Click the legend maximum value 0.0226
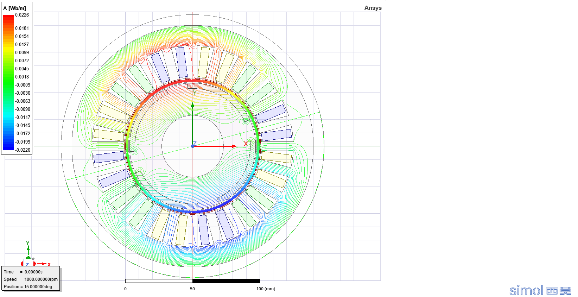The width and height of the screenshot is (578, 297). pos(22,15)
